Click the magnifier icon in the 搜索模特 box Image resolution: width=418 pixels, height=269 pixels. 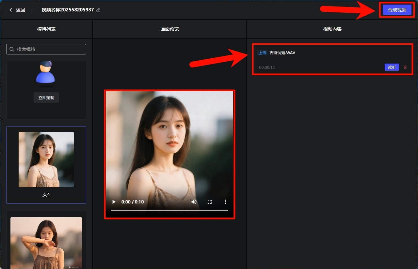pos(12,49)
